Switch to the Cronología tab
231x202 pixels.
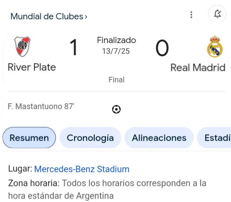click(x=90, y=138)
